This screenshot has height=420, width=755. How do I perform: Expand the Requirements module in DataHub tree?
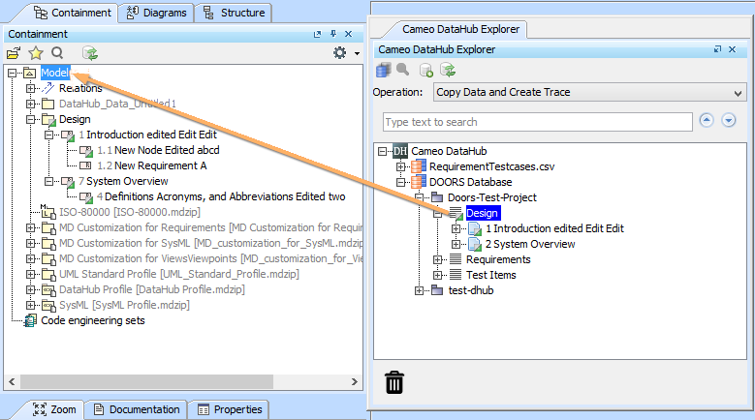(437, 259)
